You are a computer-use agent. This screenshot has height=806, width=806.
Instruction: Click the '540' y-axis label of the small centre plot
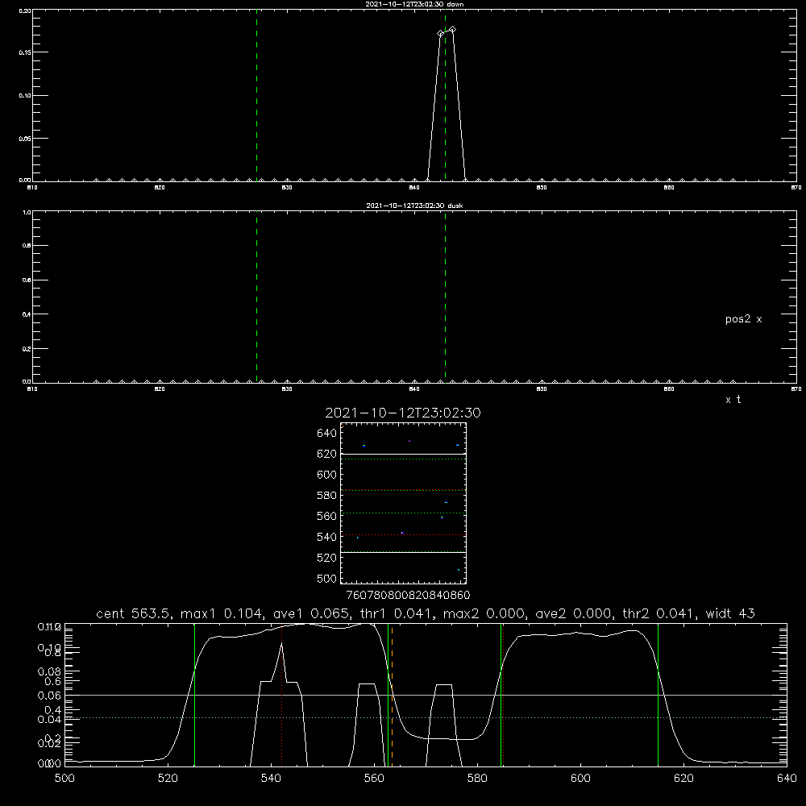click(x=327, y=537)
